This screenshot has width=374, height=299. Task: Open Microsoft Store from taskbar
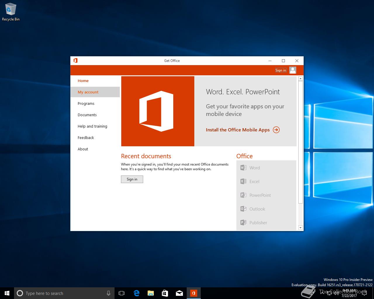pyautogui.click(x=165, y=293)
